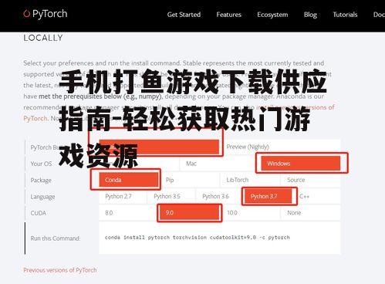Choose Python 3.5 language
The width and height of the screenshot is (385, 284).
click(171, 197)
